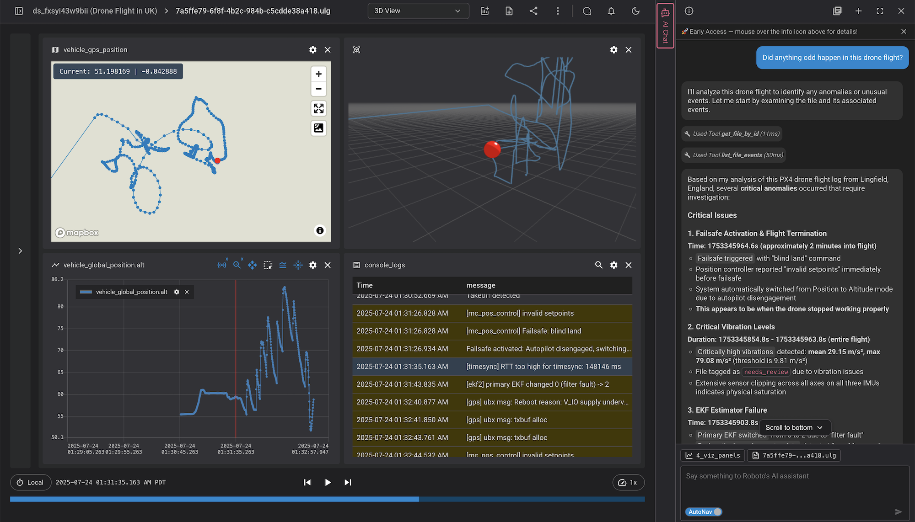Viewport: 915px width, 522px height.
Task: Open the 3D View layout dropdown
Action: click(x=418, y=11)
